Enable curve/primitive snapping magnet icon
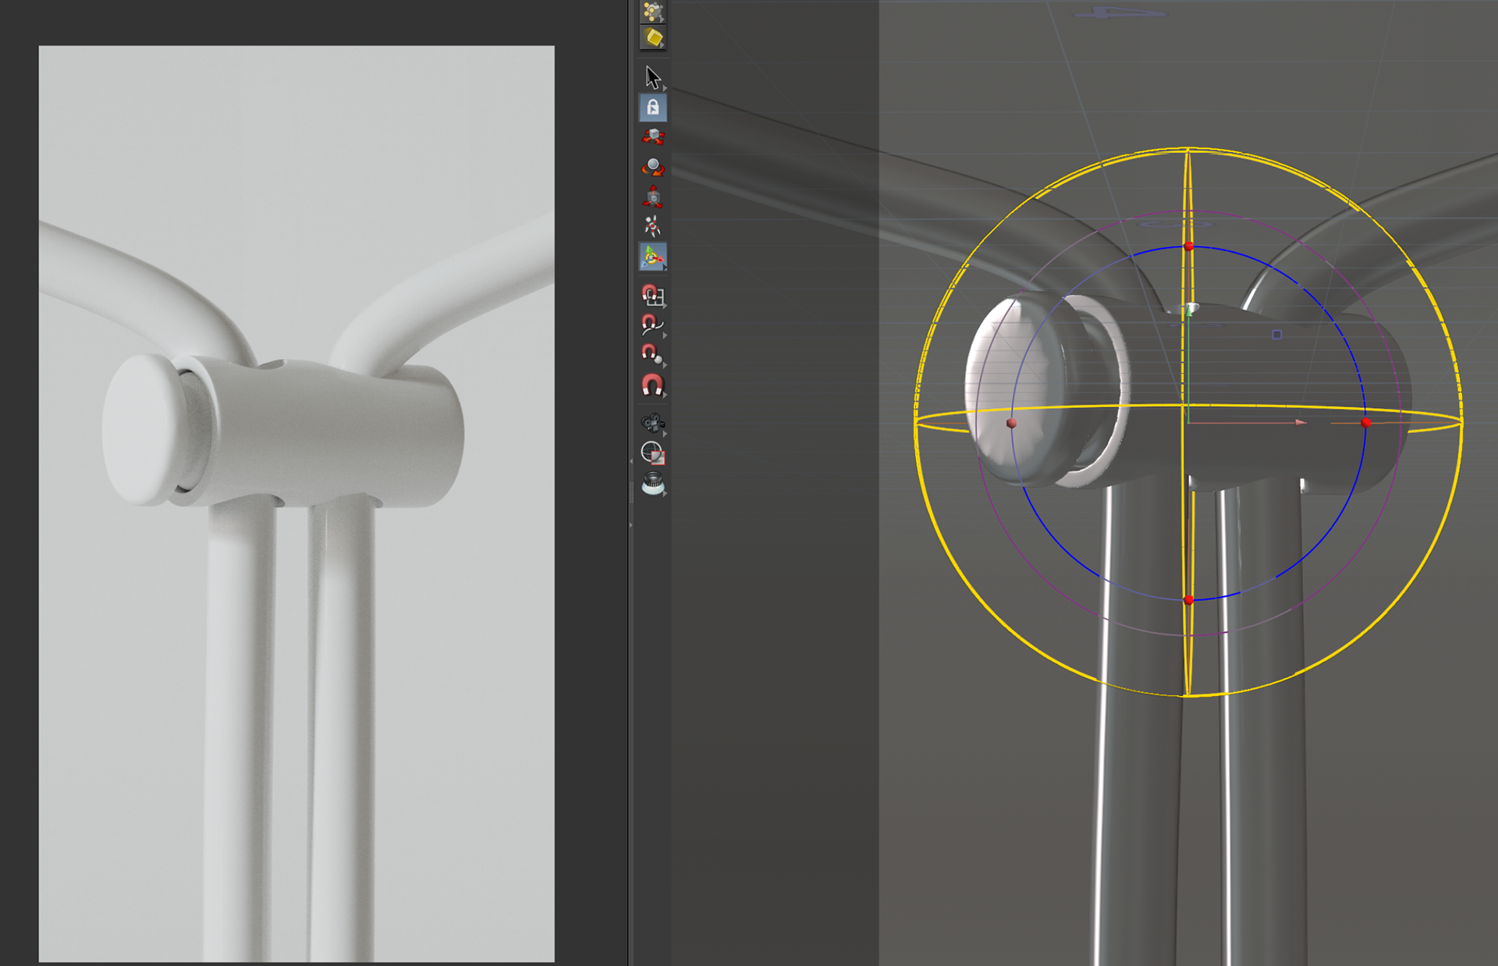 click(x=653, y=325)
